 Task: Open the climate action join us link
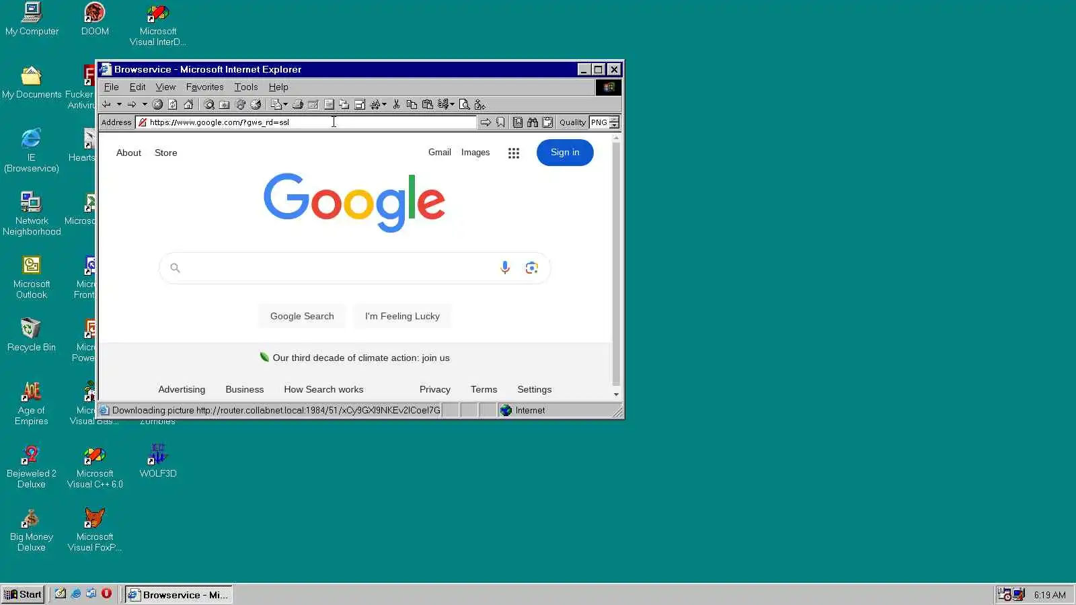(361, 358)
